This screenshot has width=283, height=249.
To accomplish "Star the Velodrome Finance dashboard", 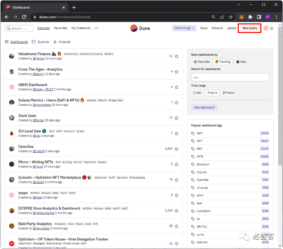I will coord(176,56).
